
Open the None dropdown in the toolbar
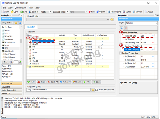click(x=86, y=12)
